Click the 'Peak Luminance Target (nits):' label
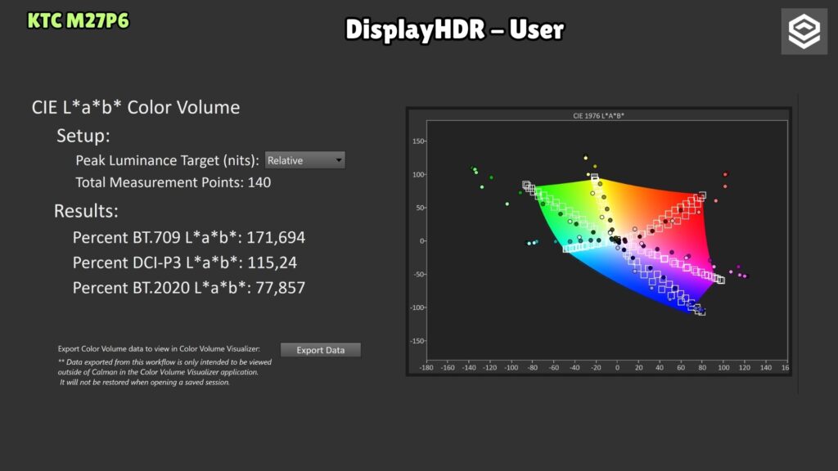The height and width of the screenshot is (471, 838). pos(167,160)
